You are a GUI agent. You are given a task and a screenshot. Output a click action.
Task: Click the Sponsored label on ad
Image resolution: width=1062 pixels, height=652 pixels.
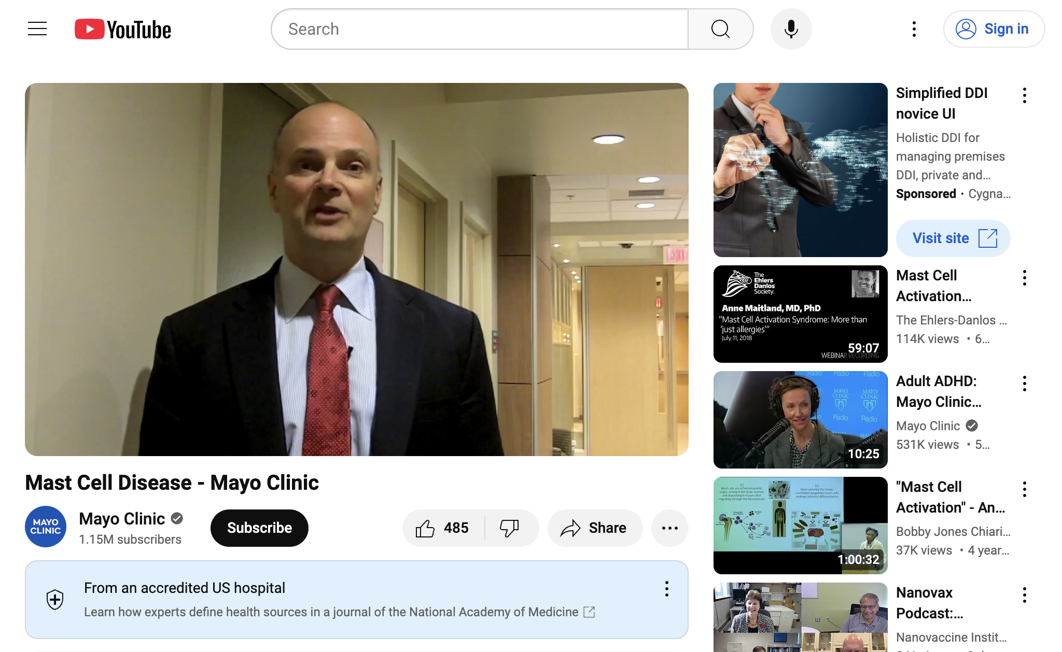(926, 194)
